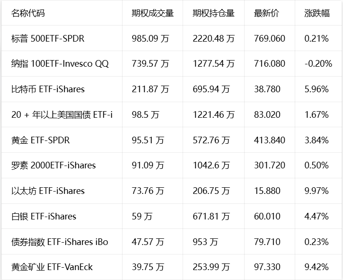Click the 716.080 price cell
343x280 pixels.
(x=270, y=64)
